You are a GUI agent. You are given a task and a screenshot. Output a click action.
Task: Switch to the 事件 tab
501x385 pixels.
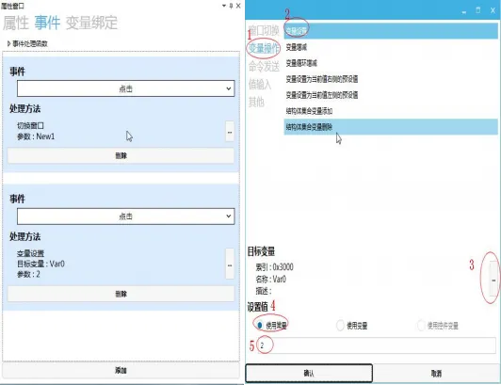47,23
